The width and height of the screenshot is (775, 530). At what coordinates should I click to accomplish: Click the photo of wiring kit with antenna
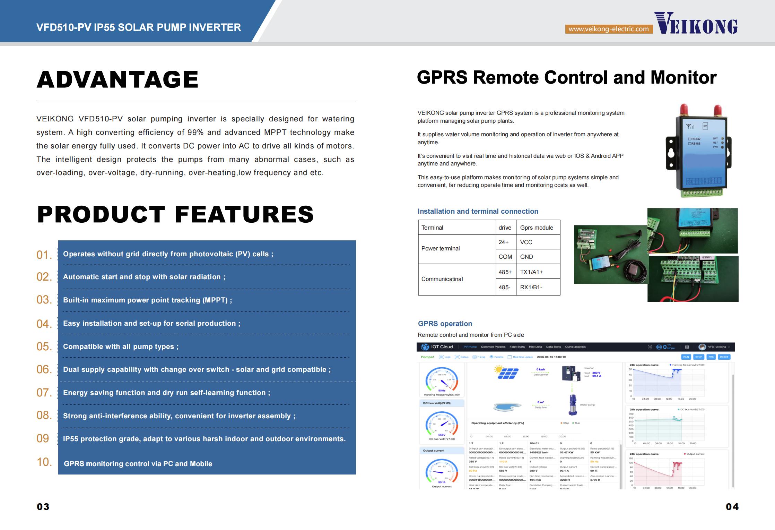[610, 255]
